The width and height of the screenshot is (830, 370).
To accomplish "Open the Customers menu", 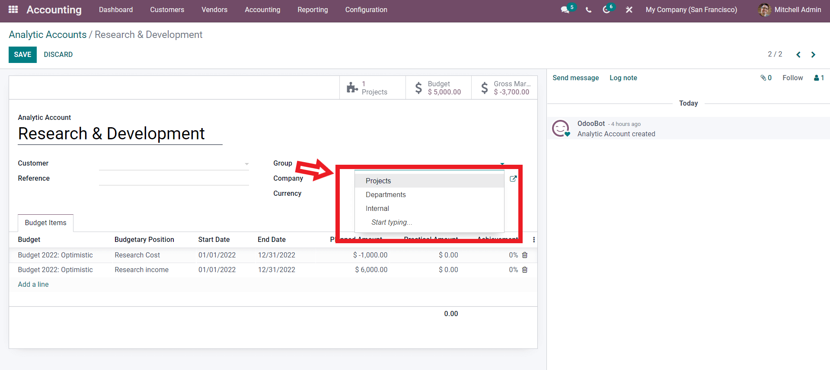I will (167, 9).
